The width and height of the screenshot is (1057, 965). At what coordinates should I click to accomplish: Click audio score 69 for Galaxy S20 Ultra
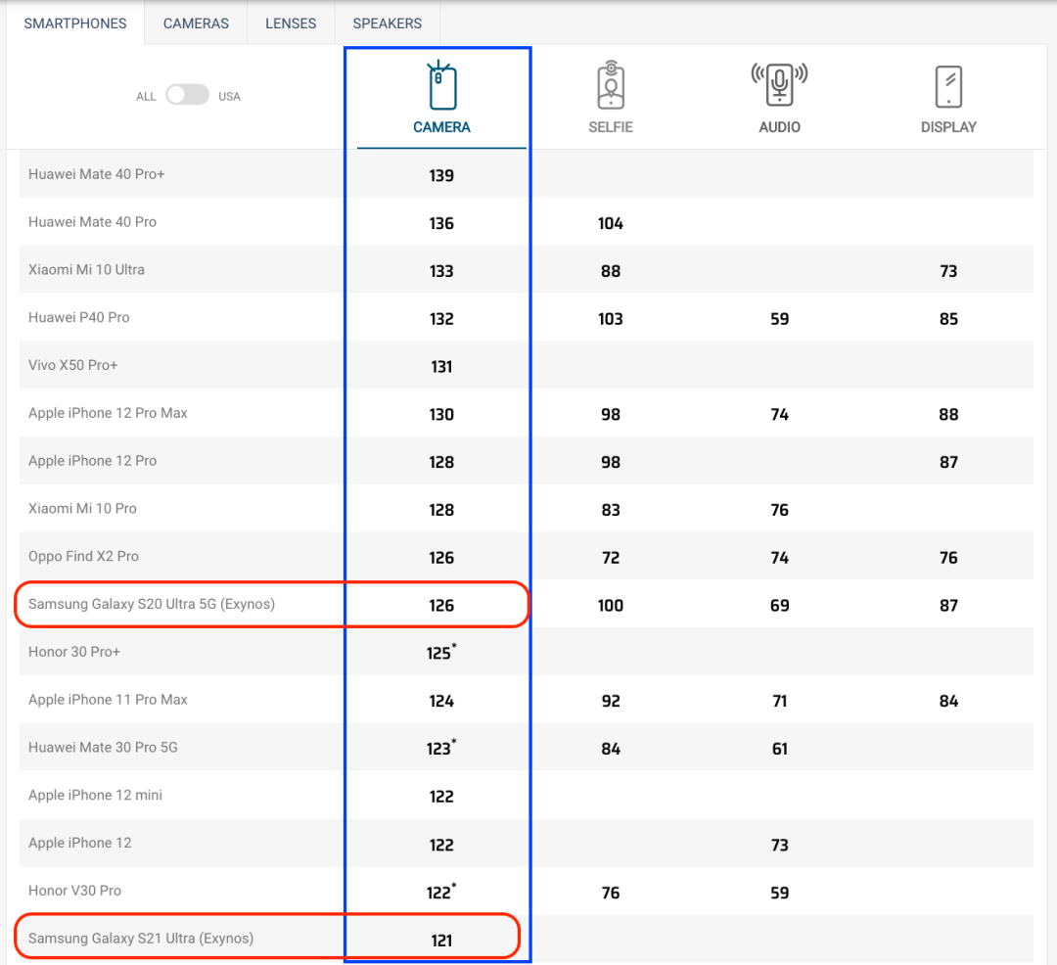[x=779, y=605]
